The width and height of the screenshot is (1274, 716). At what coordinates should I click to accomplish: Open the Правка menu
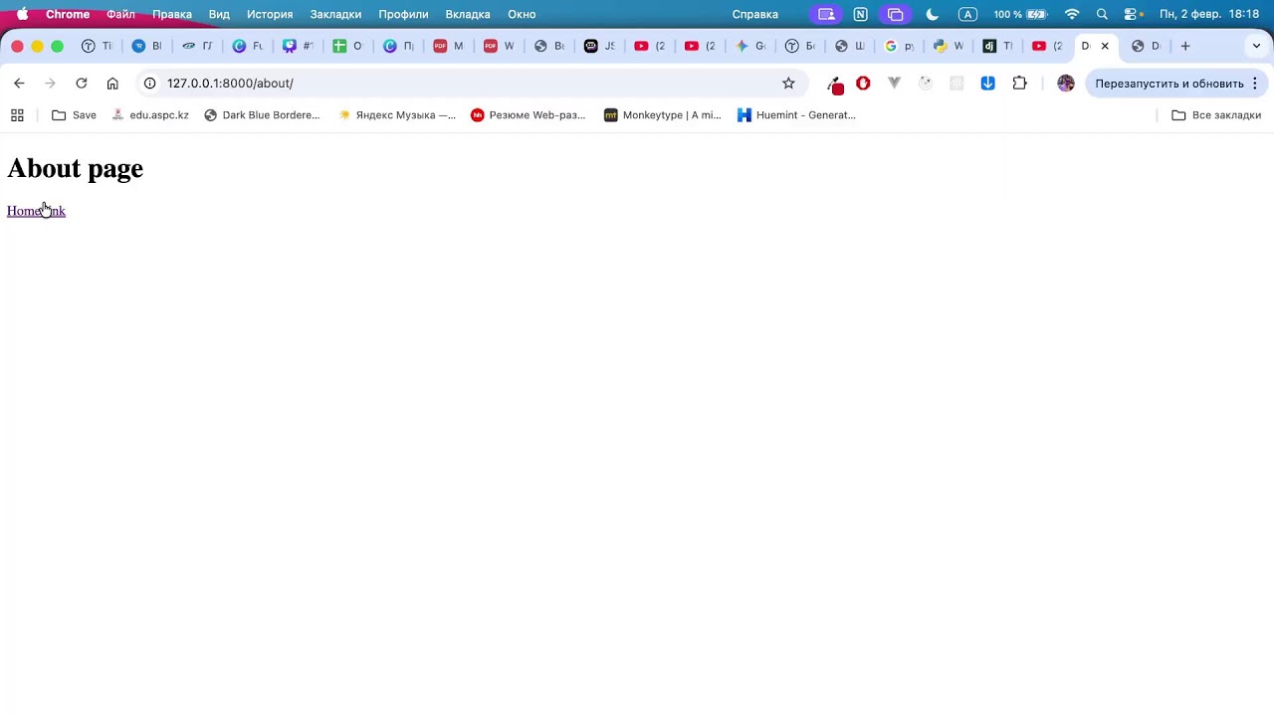point(172,14)
